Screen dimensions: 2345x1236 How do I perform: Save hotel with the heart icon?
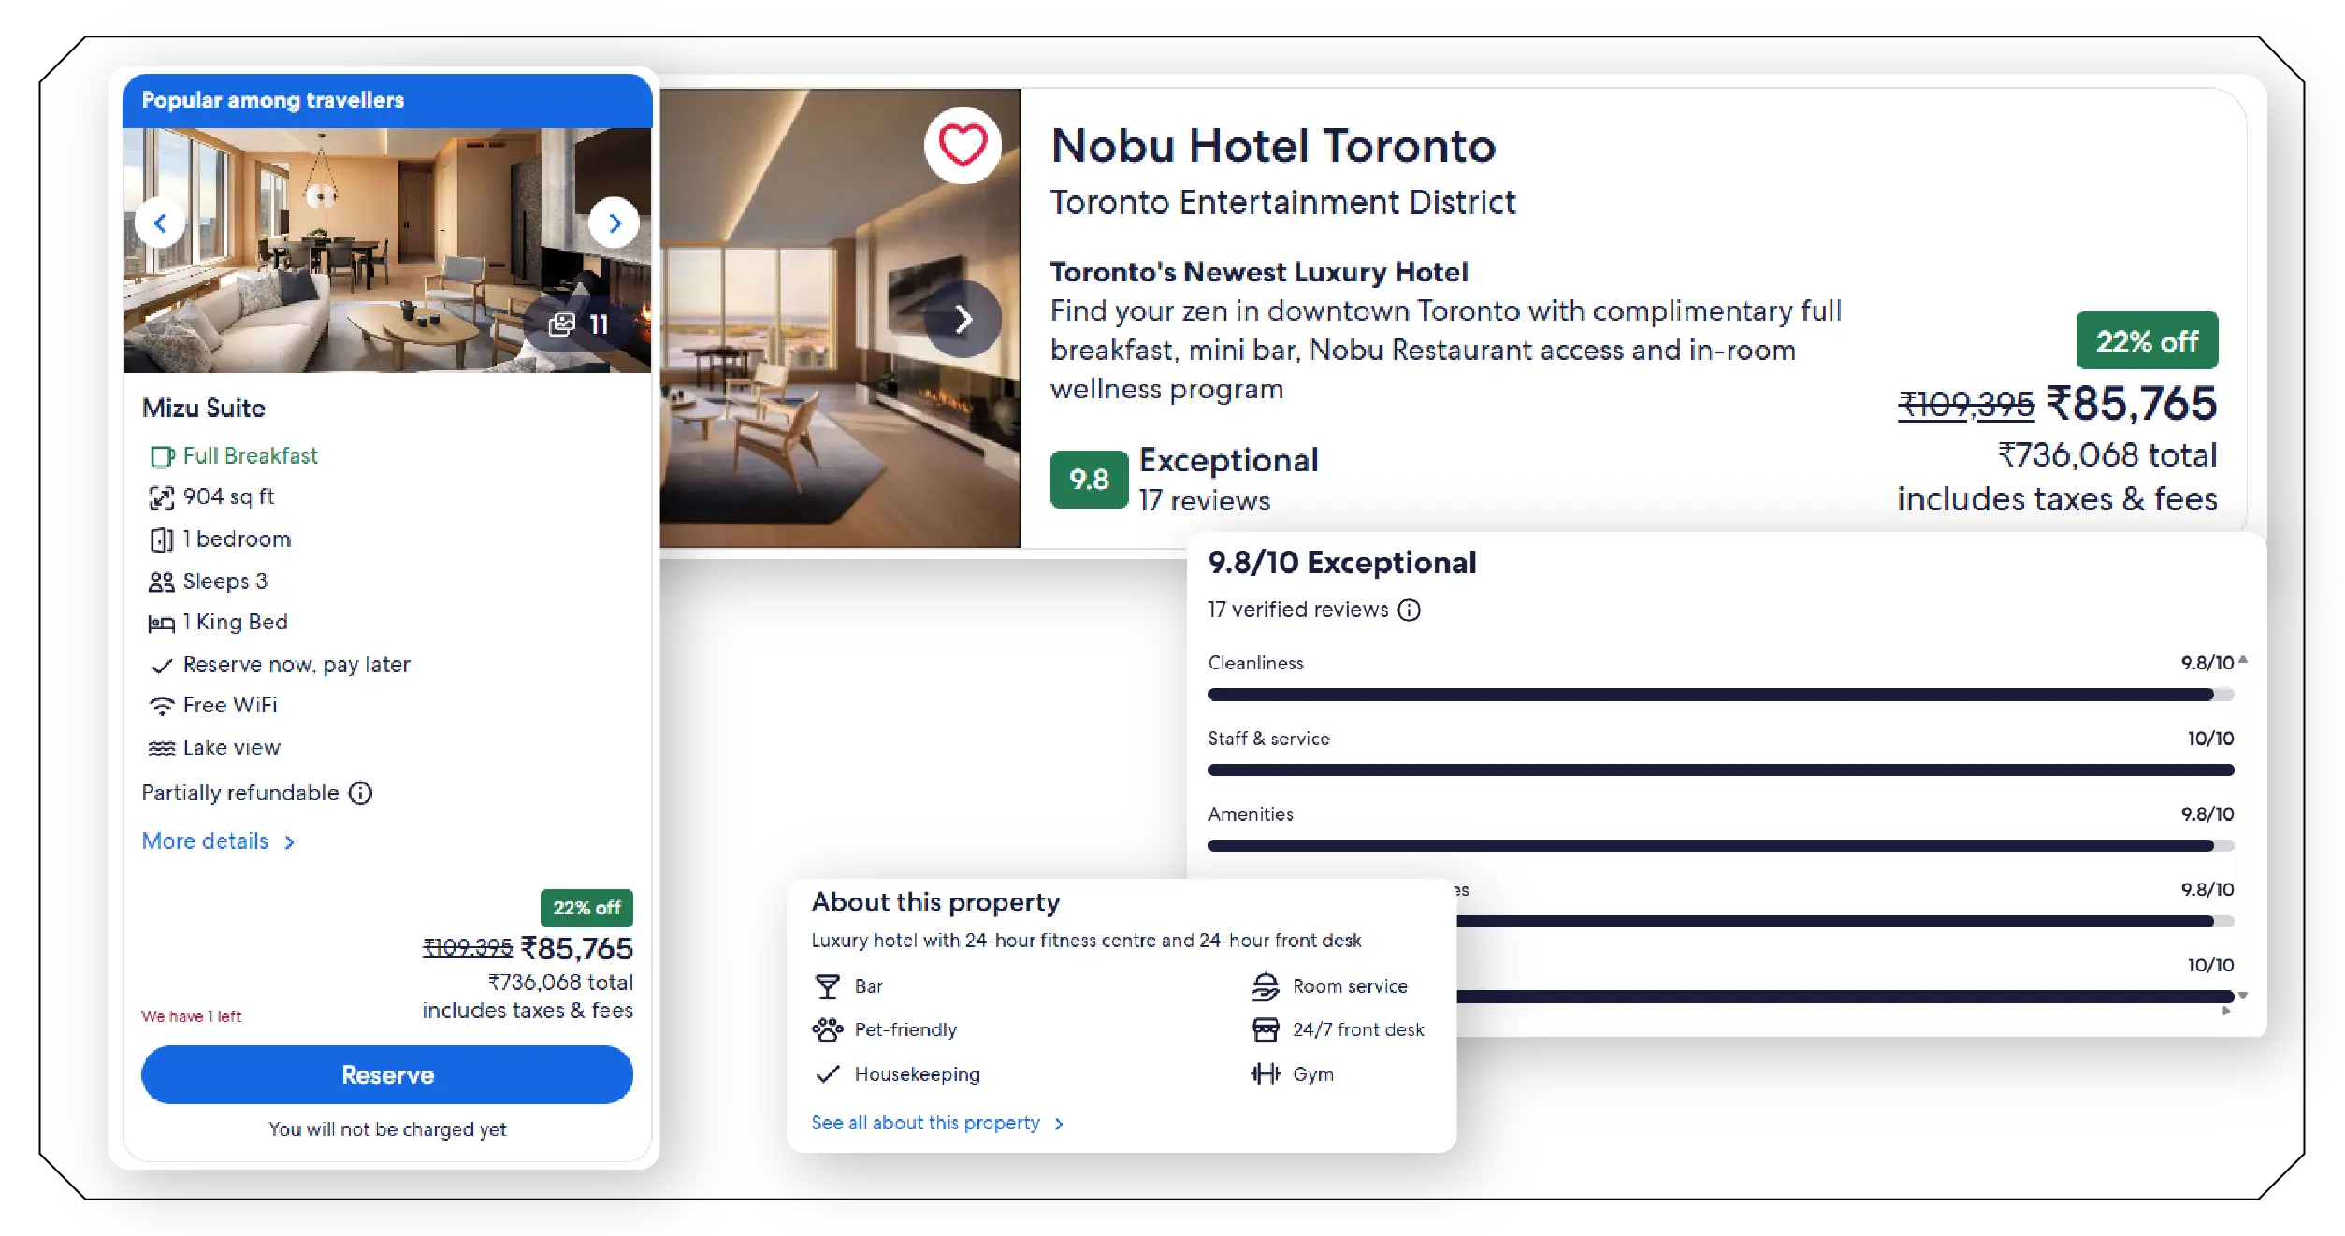963,146
